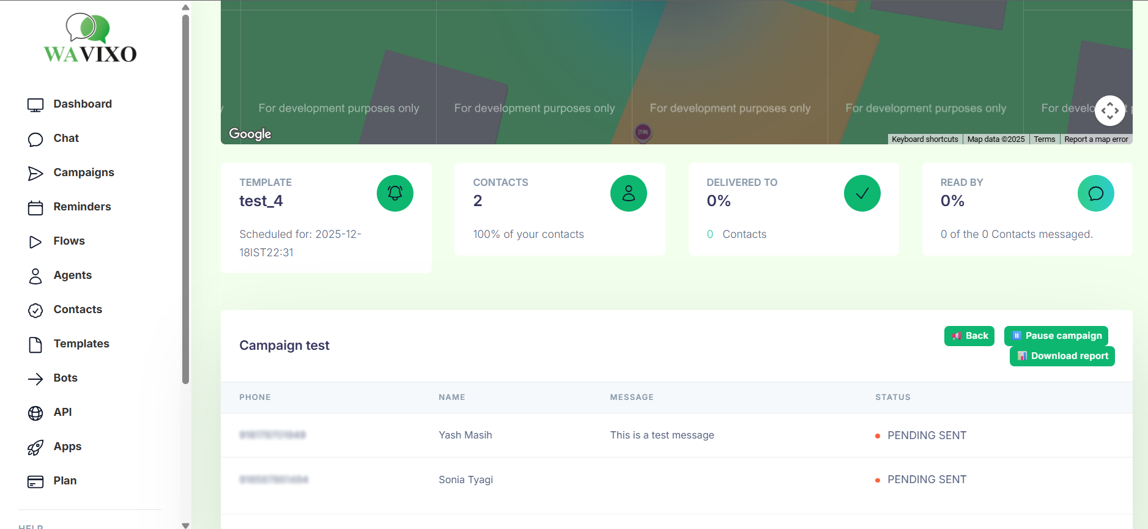Image resolution: width=1148 pixels, height=529 pixels.
Task: Click the Wavixo logo
Action: [x=90, y=39]
